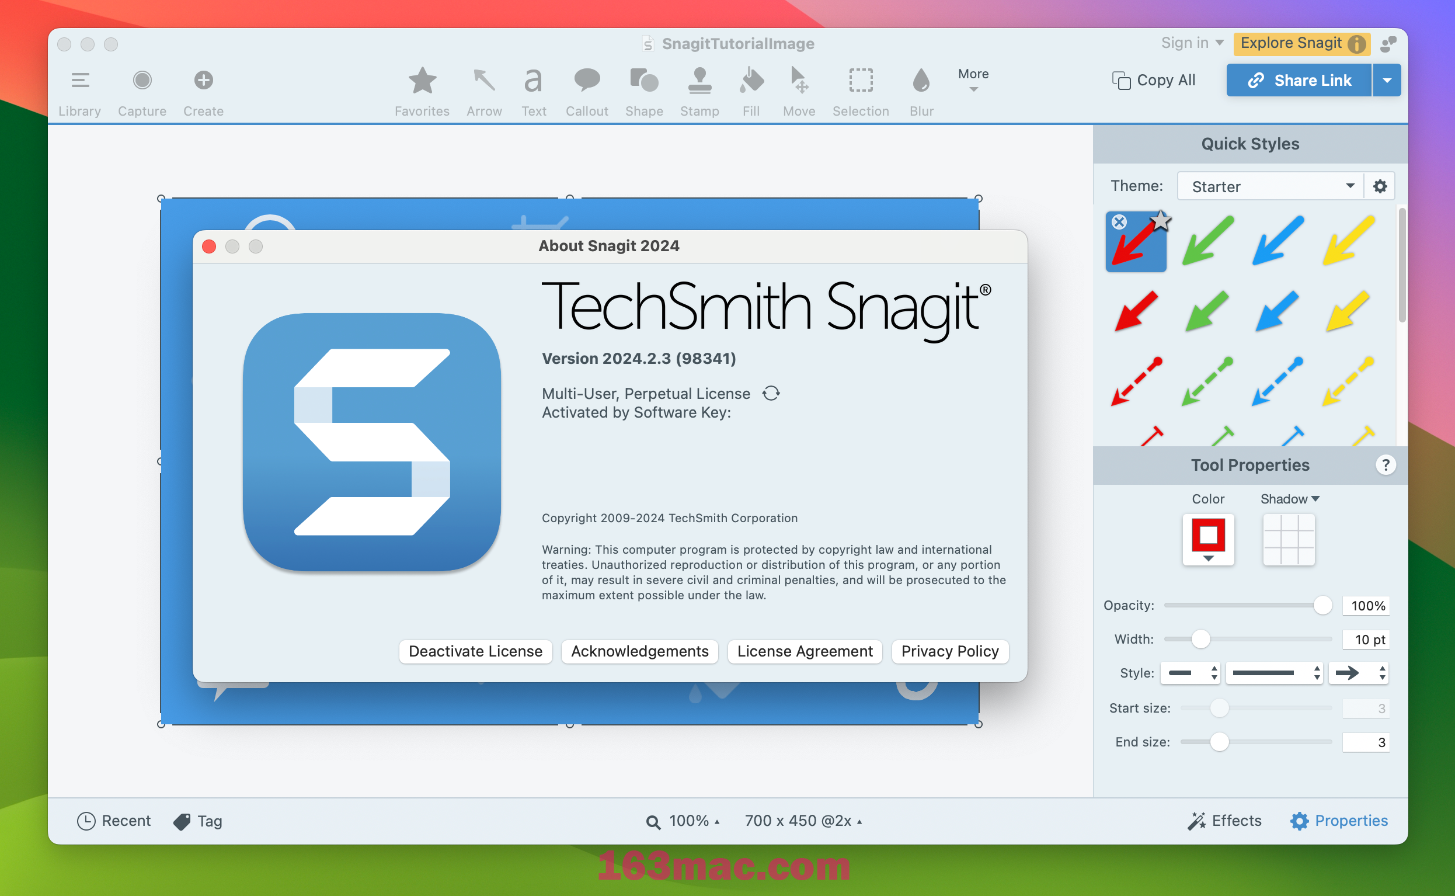Open the theme settings gear
The height and width of the screenshot is (896, 1455).
1380,186
